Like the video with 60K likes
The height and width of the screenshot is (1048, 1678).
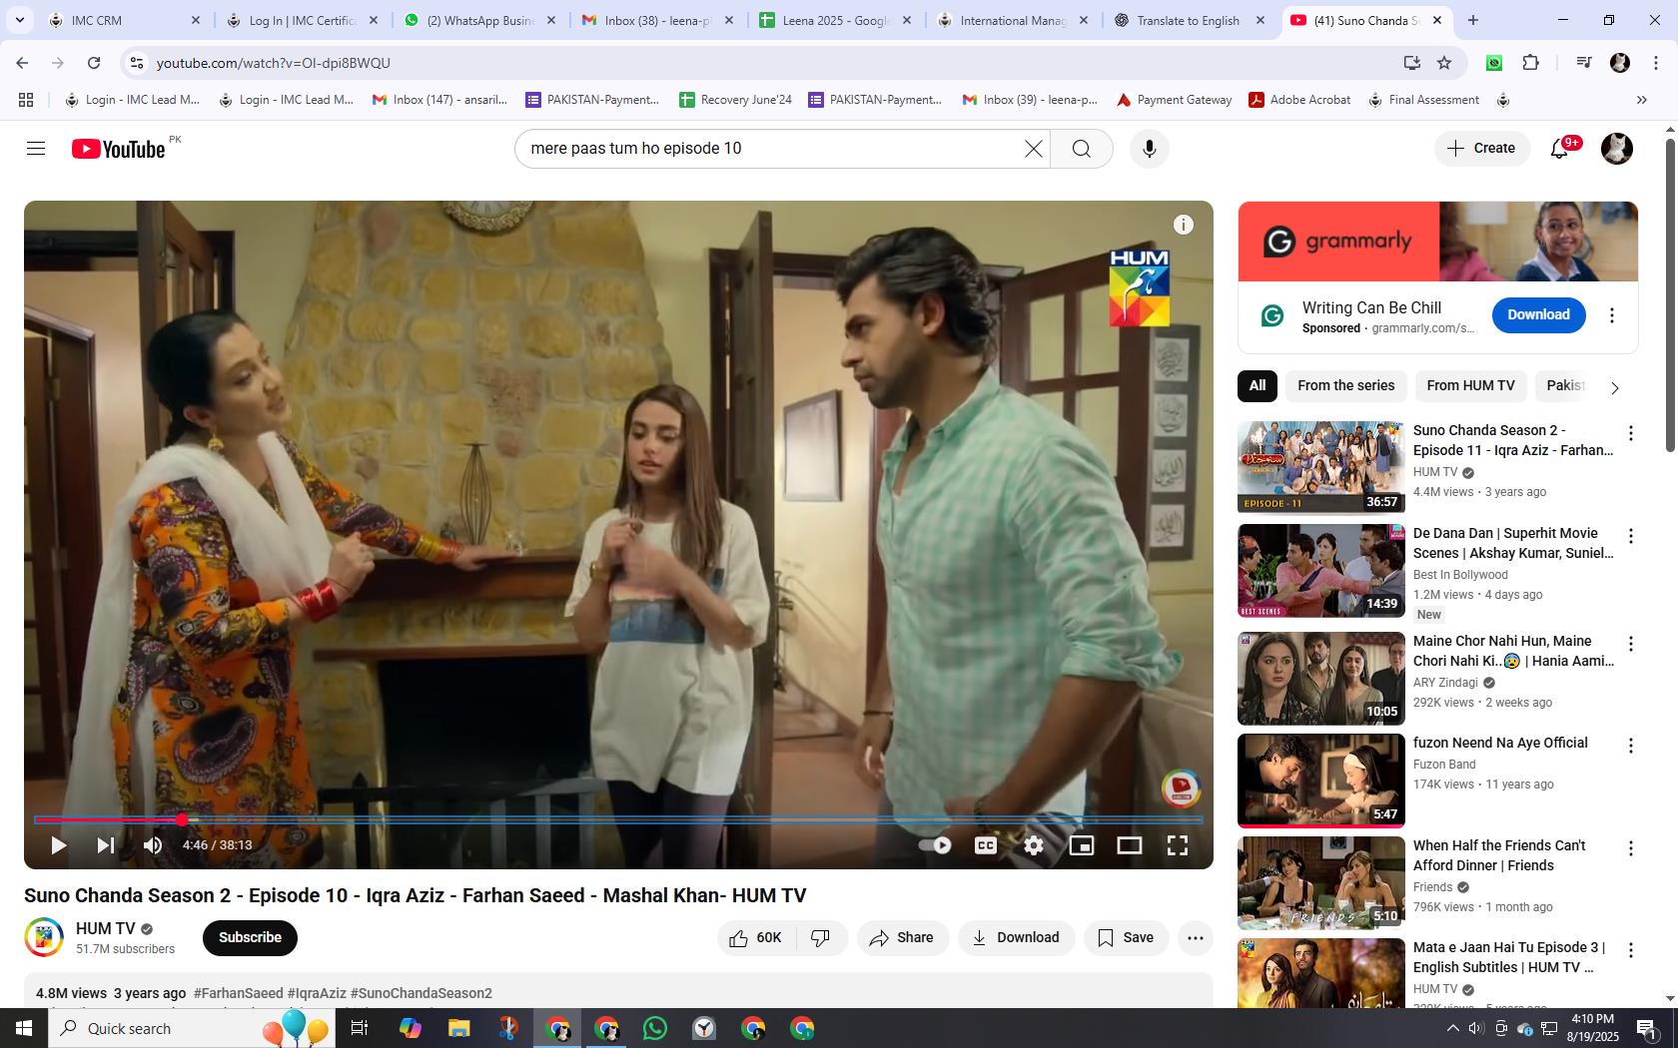tap(756, 937)
